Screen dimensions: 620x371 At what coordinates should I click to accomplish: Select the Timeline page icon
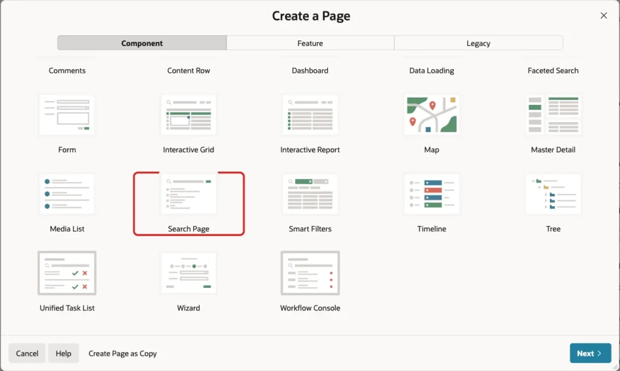pyautogui.click(x=431, y=194)
